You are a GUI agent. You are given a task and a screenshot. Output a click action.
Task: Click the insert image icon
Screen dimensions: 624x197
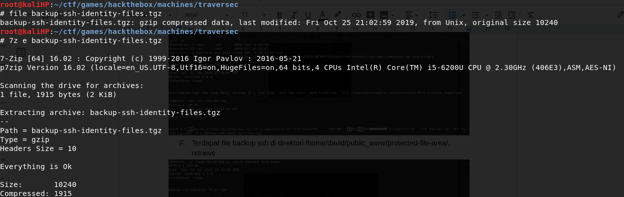click(385, 14)
